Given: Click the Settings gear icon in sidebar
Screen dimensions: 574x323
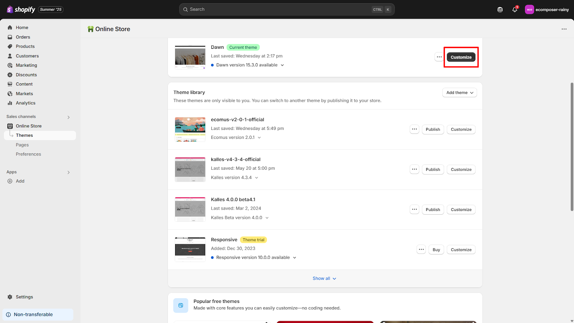Looking at the screenshot, I should click(10, 297).
